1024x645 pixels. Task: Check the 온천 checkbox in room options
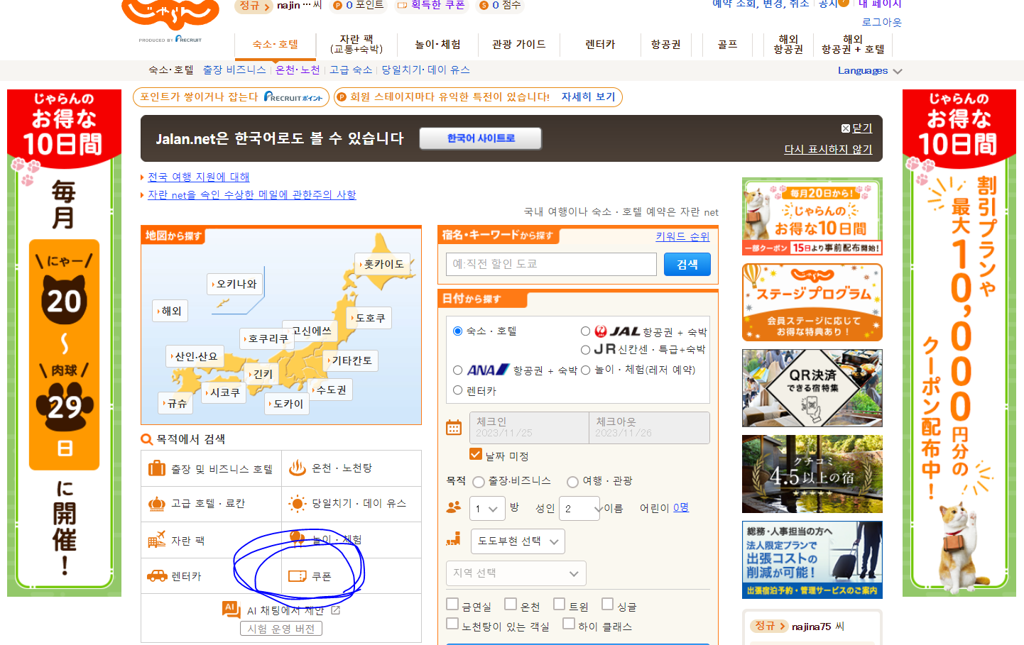tap(511, 604)
